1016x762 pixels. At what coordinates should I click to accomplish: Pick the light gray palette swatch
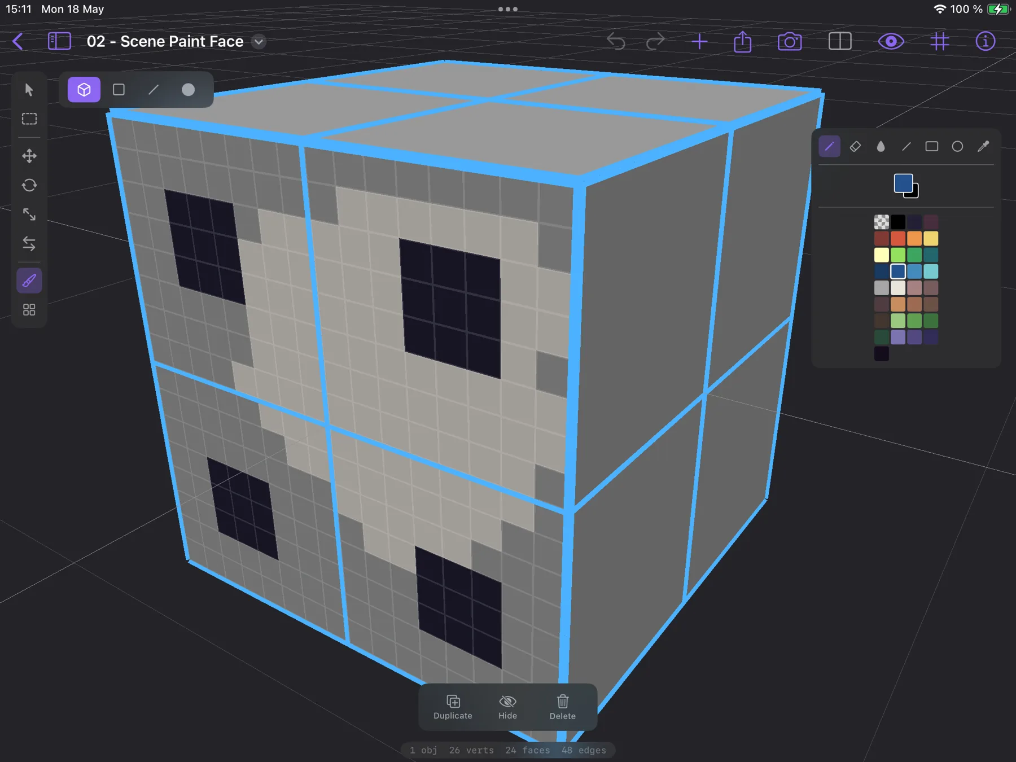click(x=882, y=288)
